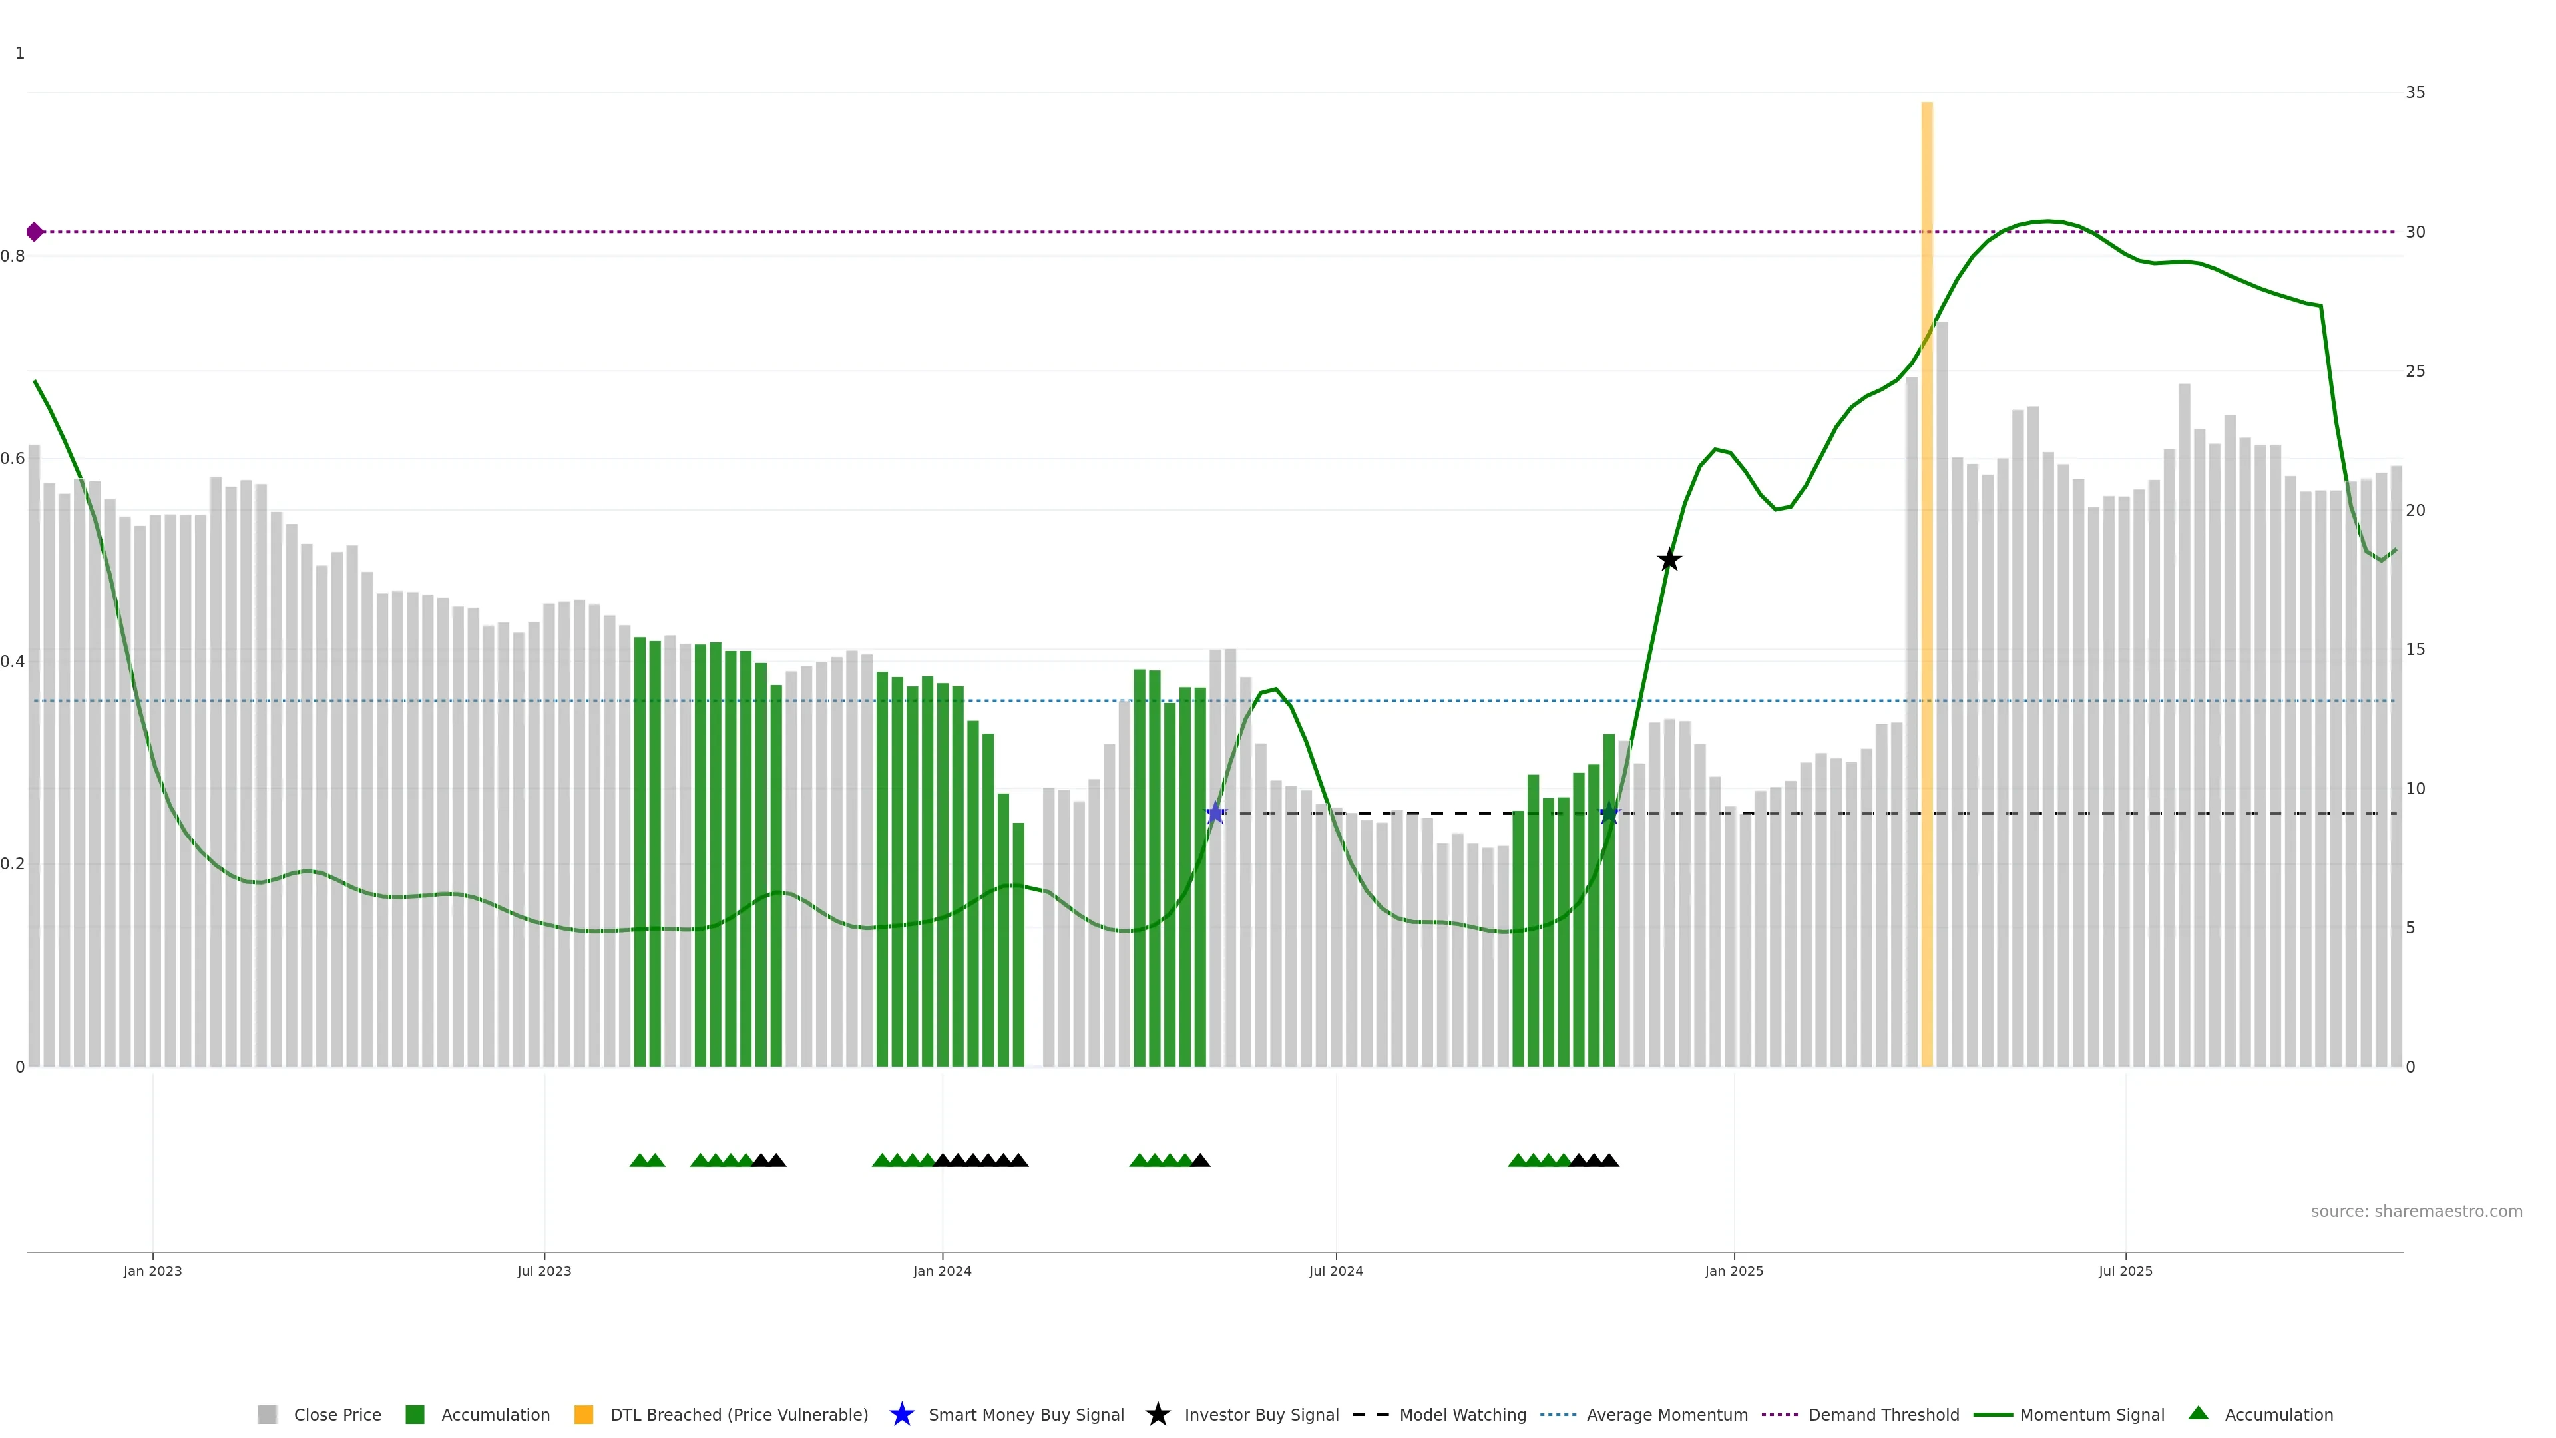Click the blue star legend icon for Smart Money
The image size is (2556, 1438).
(901, 1414)
